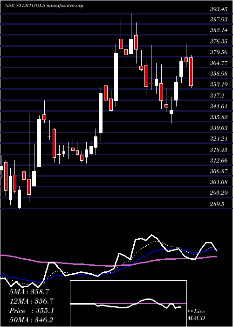This screenshot has height=327, width=233.
Task: Click the 335.82 price axis label
Action: tap(219, 117)
